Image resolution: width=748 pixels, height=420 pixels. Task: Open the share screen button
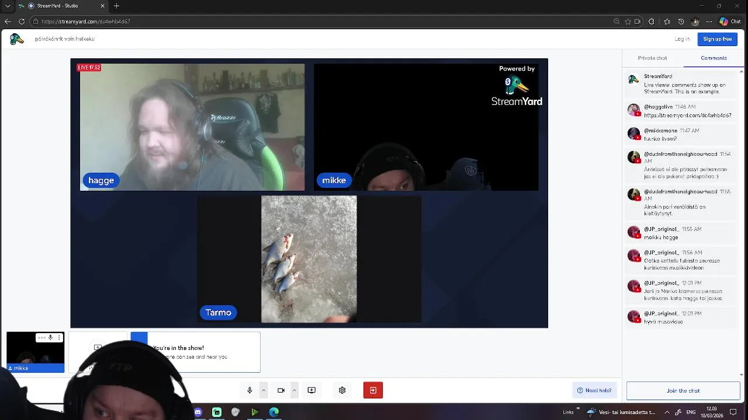pyautogui.click(x=311, y=390)
